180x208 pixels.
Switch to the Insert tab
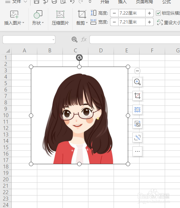[x=122, y=2]
